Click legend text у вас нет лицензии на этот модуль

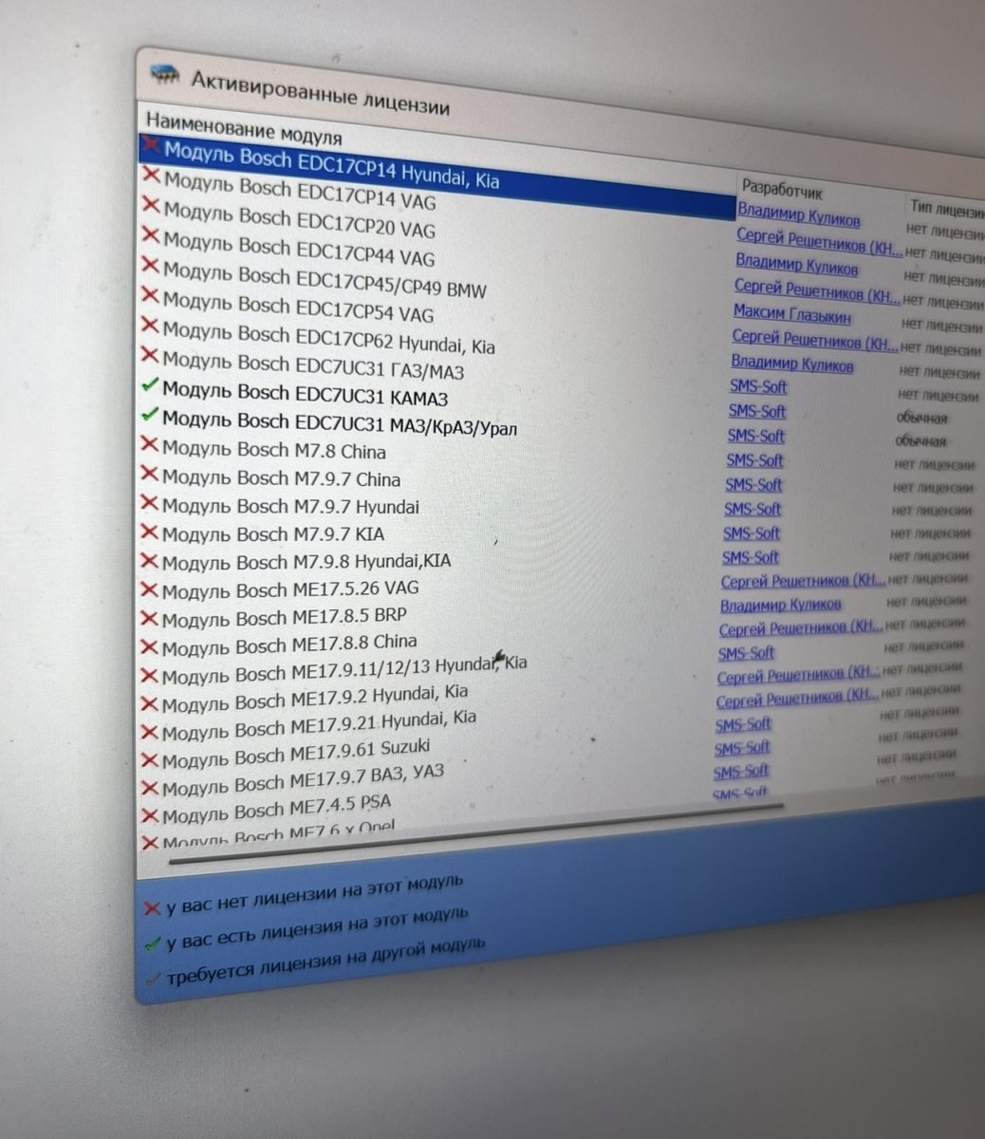314,896
